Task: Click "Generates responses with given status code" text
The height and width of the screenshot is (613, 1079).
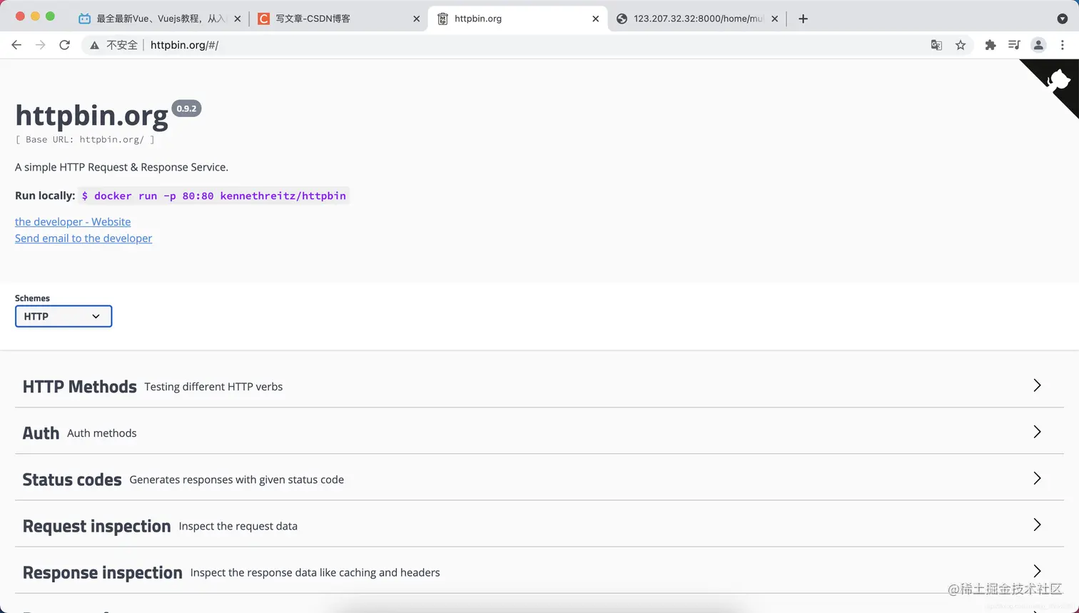Action: tap(236, 480)
